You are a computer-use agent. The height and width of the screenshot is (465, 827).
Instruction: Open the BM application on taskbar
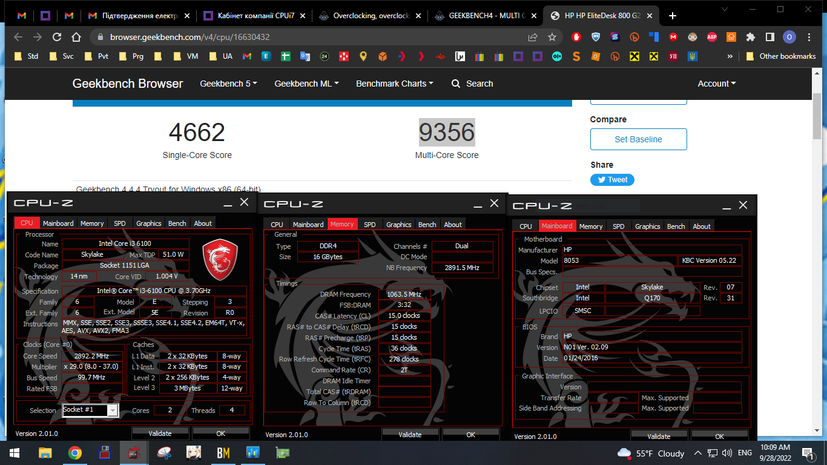(x=223, y=452)
